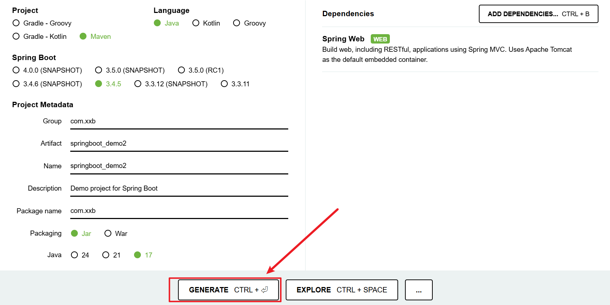The width and height of the screenshot is (610, 305).
Task: Open Add Dependencies dialog
Action: click(x=538, y=14)
